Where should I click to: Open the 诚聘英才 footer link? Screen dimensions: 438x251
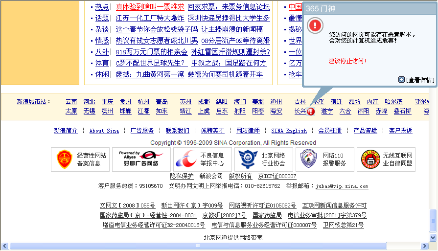coord(212,130)
